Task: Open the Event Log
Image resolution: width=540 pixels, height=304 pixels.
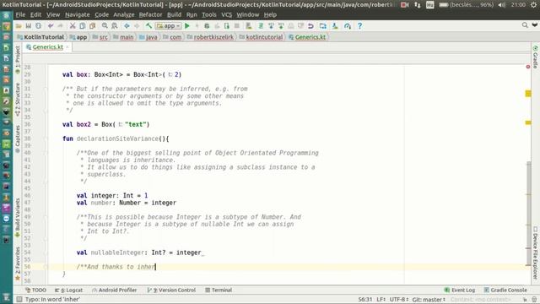Action: tap(459, 290)
